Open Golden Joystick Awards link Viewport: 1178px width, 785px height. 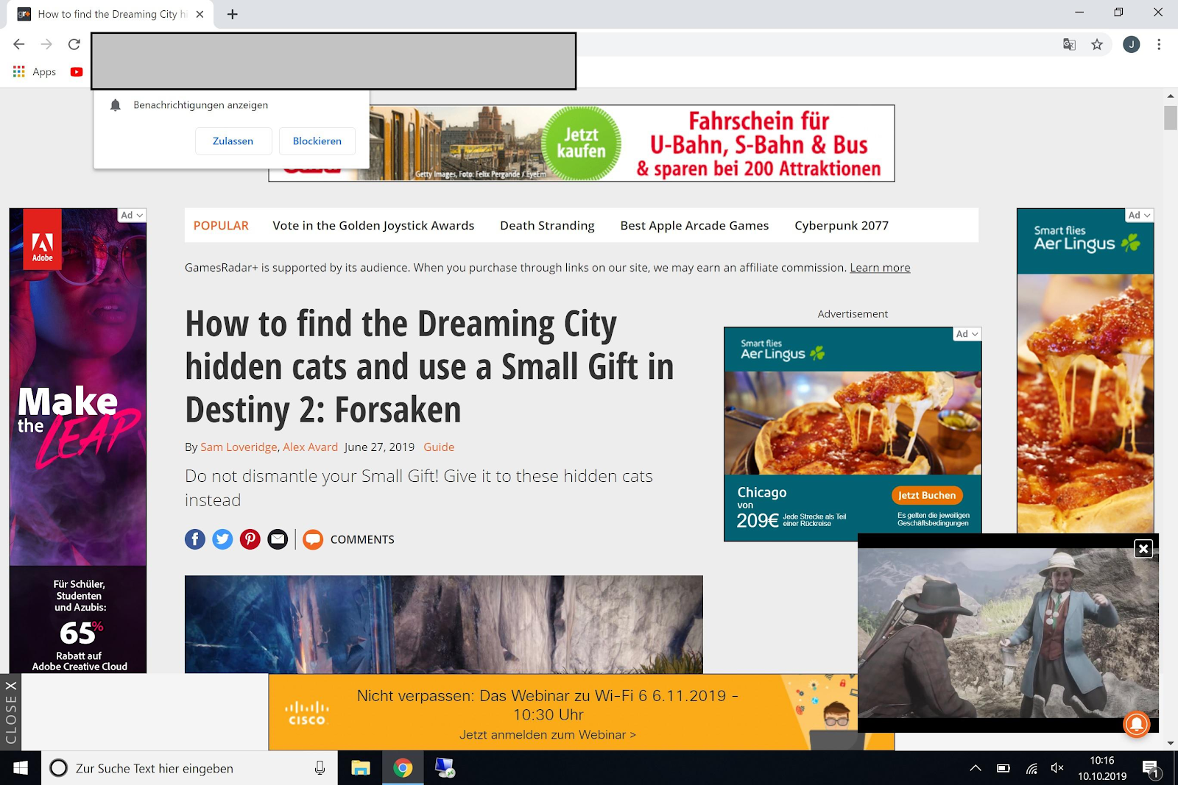pyautogui.click(x=373, y=226)
